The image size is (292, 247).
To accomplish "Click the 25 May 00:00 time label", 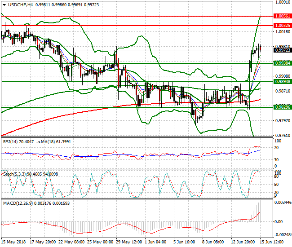I will (x=100, y=242).
